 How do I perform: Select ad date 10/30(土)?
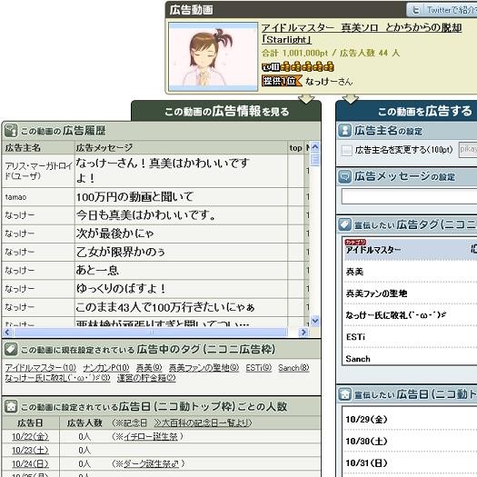[411, 441]
